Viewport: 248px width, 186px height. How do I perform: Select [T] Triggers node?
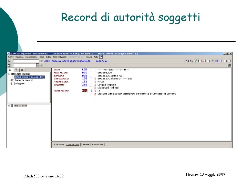pyautogui.click(x=18, y=83)
